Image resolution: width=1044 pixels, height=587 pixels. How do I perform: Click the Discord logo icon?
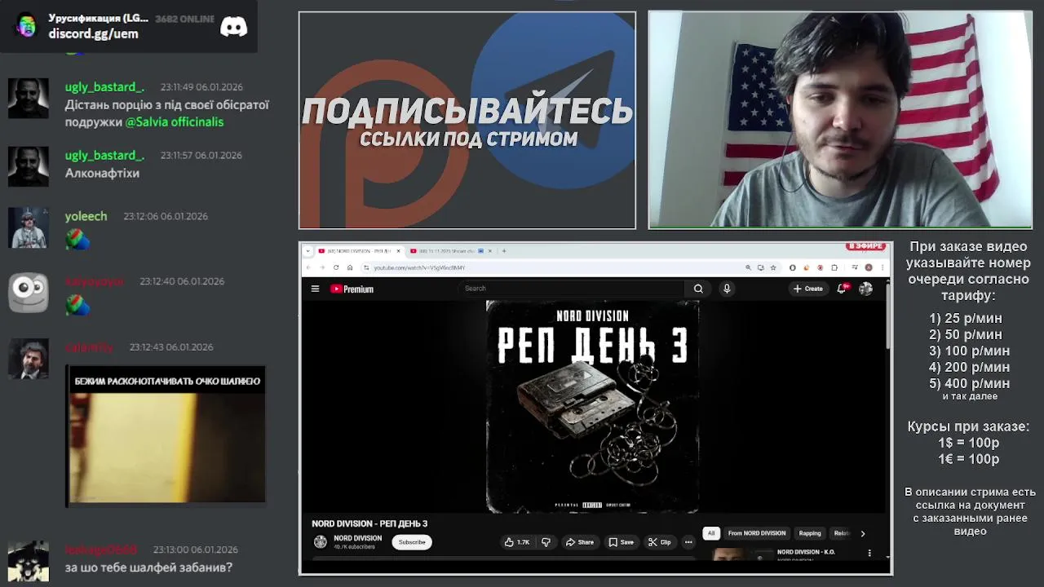(x=234, y=27)
